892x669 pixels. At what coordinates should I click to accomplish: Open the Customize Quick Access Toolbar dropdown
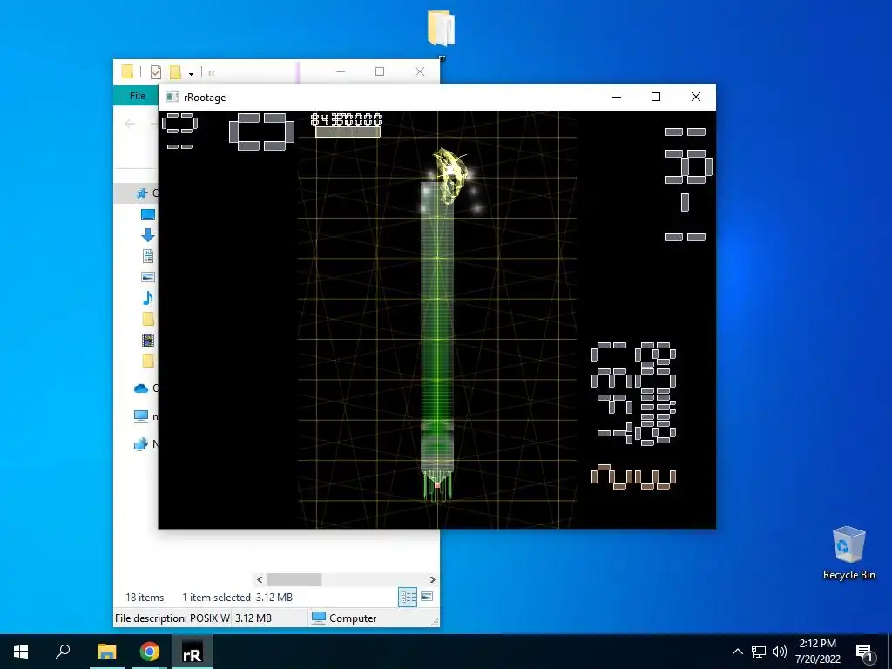pos(191,73)
